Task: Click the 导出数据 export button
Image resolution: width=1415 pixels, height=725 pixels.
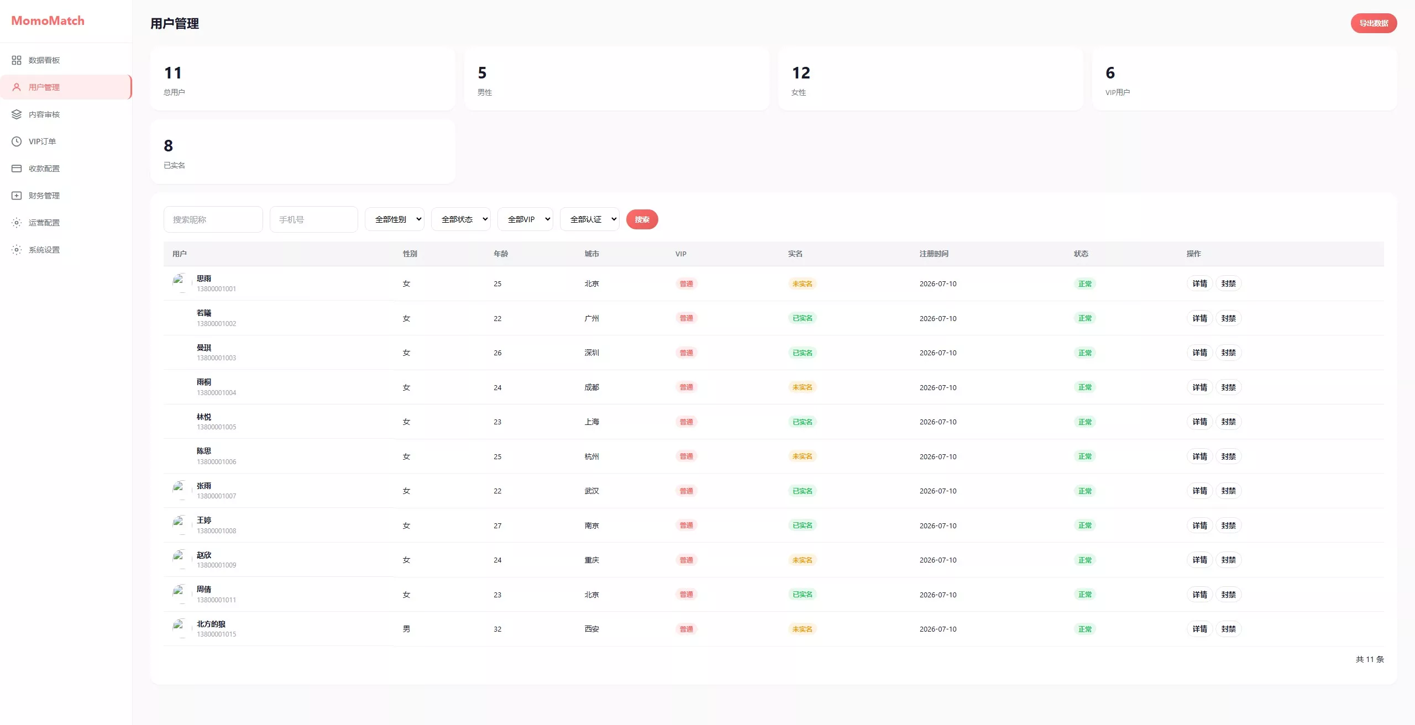Action: [x=1374, y=23]
